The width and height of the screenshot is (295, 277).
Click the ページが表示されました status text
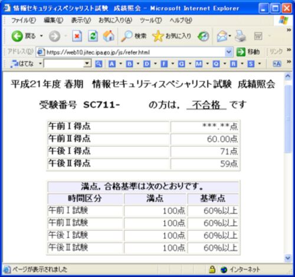coord(40,269)
